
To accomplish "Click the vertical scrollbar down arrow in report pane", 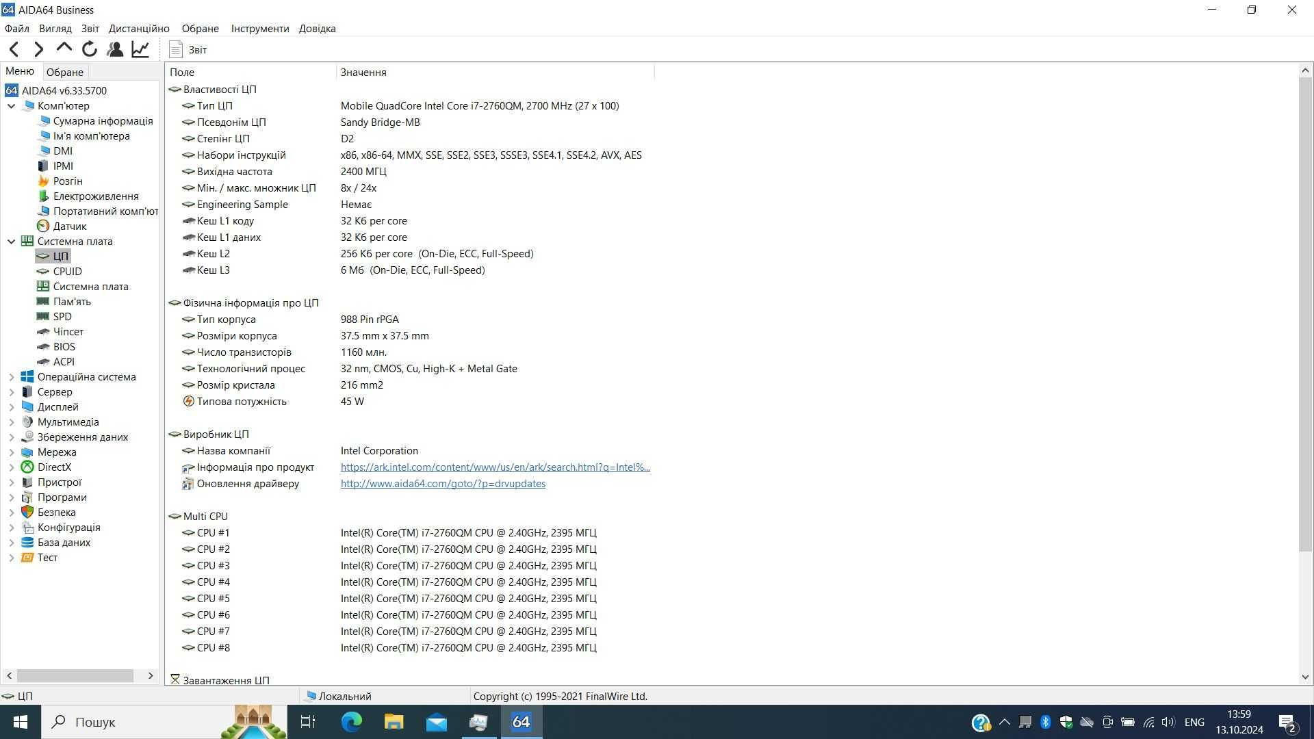I will tap(1305, 677).
